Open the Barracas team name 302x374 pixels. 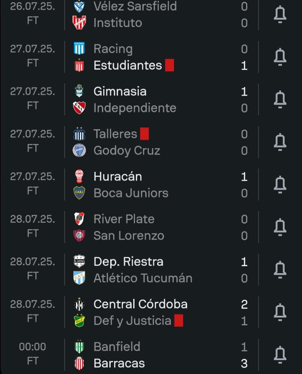pyautogui.click(x=119, y=363)
